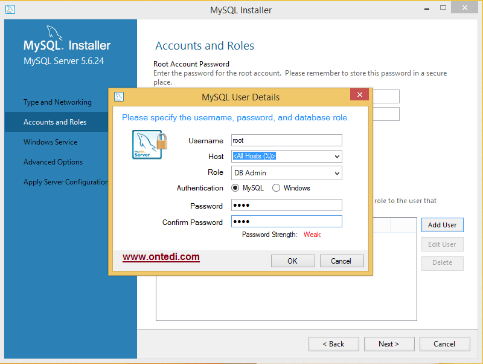Image resolution: width=483 pixels, height=364 pixels.
Task: Minimize the MySQL Installer window
Action: tap(427, 9)
